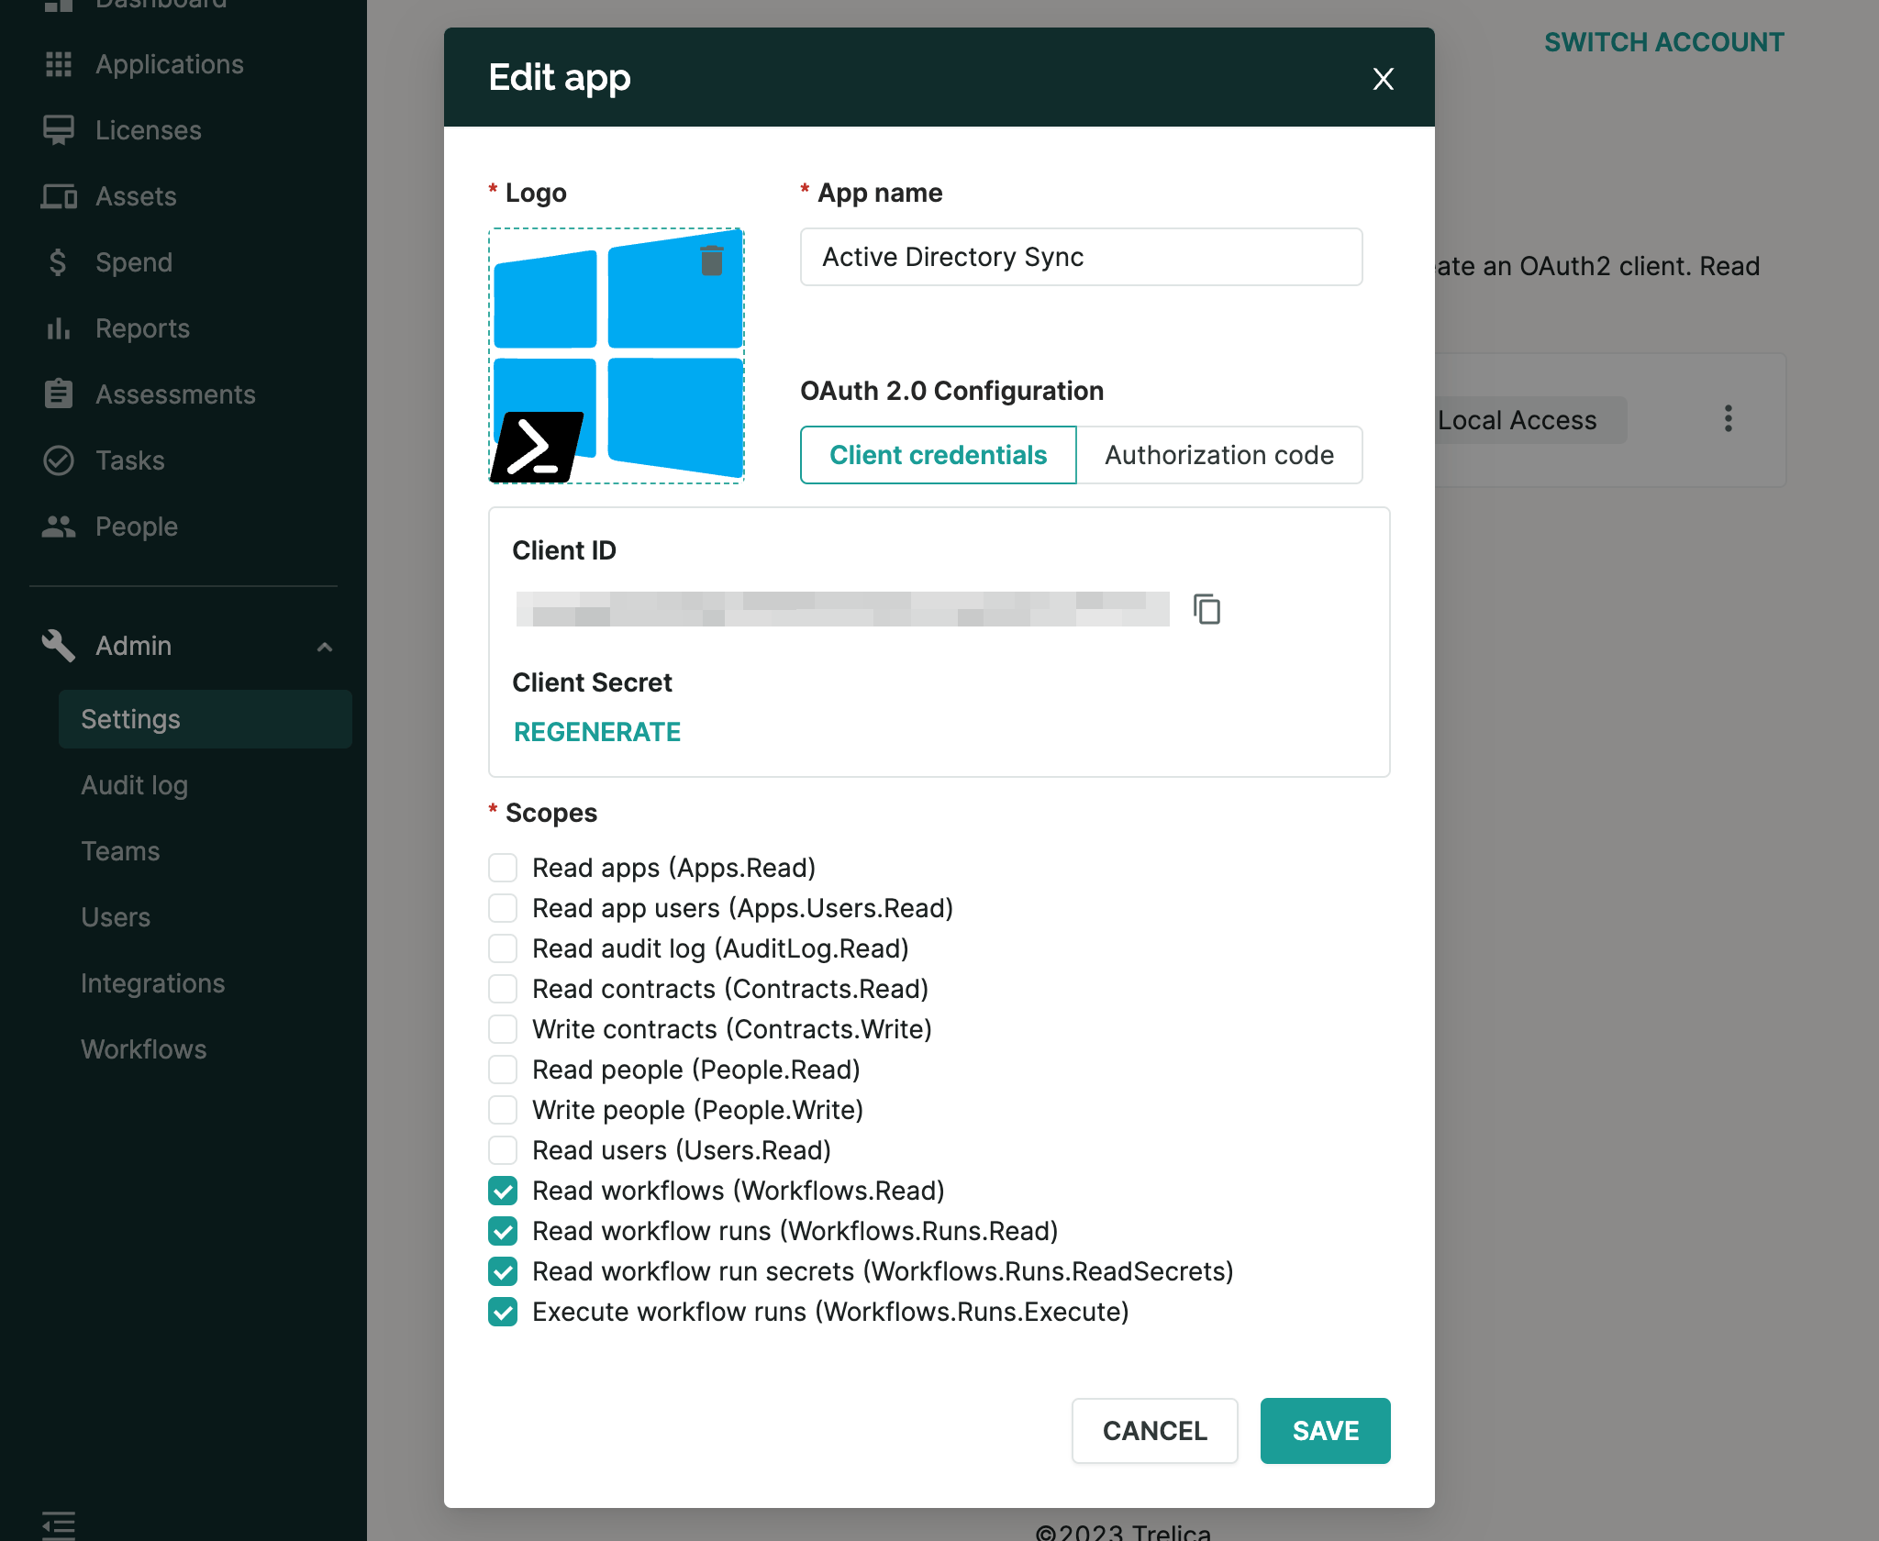
Task: Click the Spend dollar icon
Action: 59,262
